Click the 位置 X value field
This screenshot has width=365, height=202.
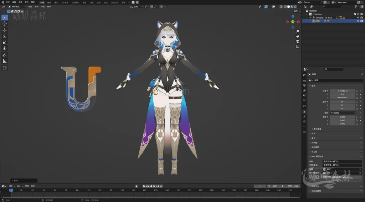click(343, 91)
